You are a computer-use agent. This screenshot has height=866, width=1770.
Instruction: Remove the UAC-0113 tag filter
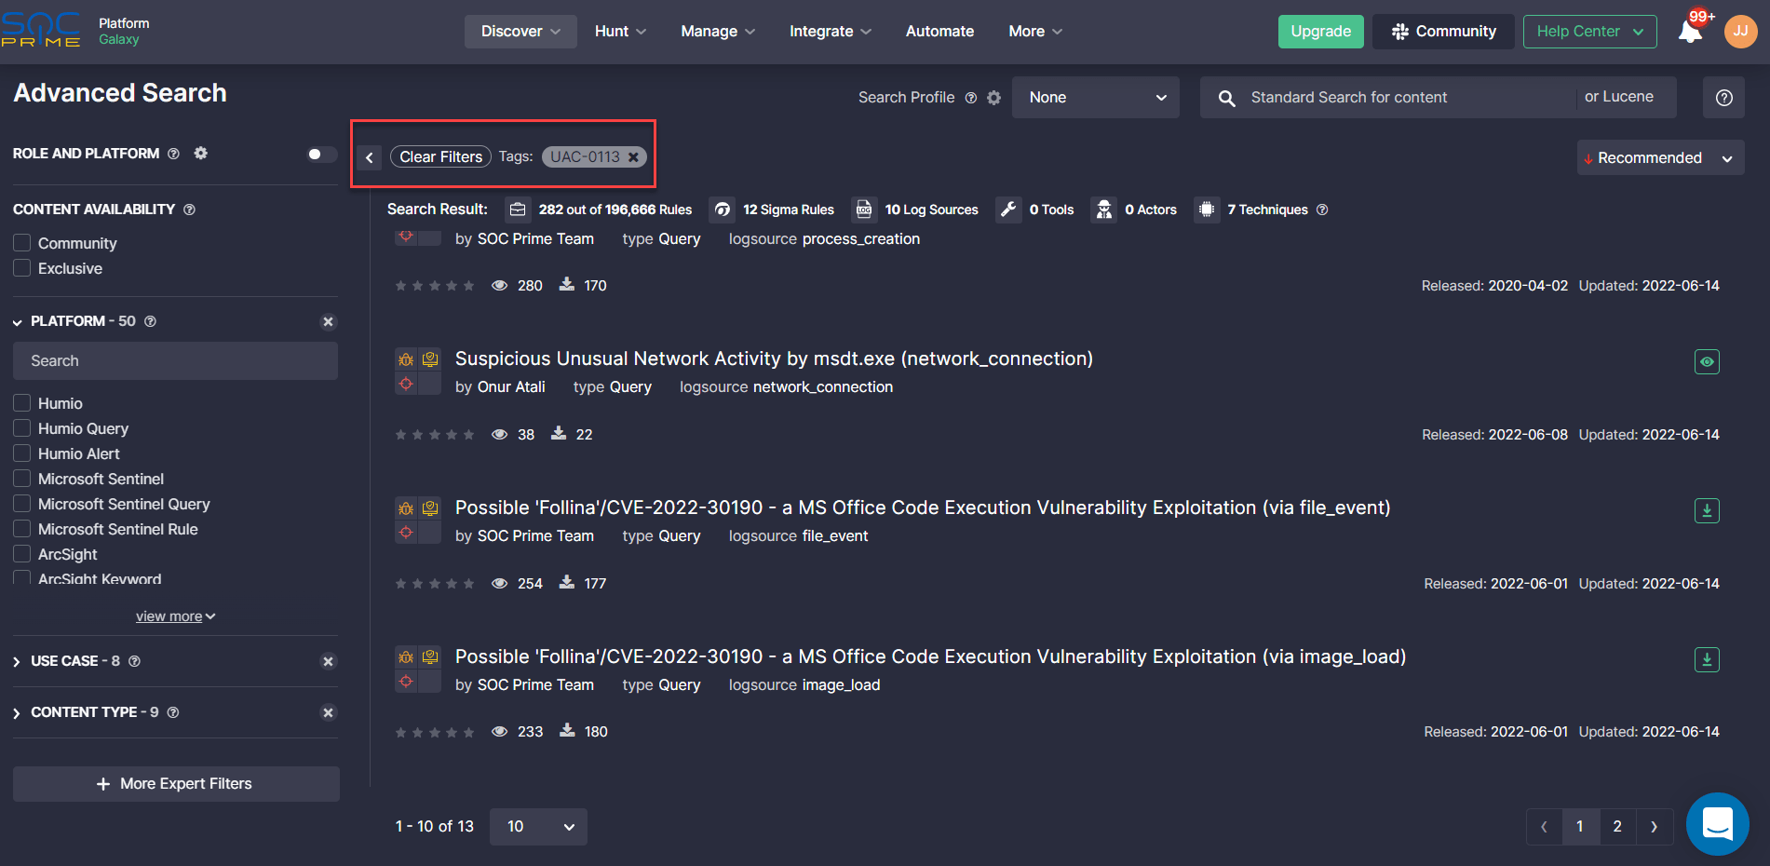point(633,157)
